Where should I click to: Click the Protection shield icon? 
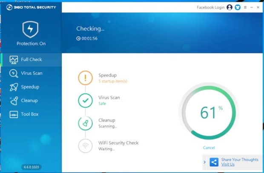point(31,29)
